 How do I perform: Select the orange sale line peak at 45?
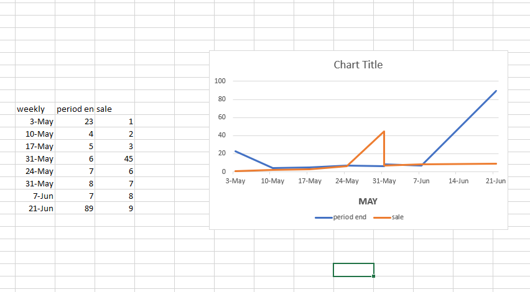click(384, 131)
